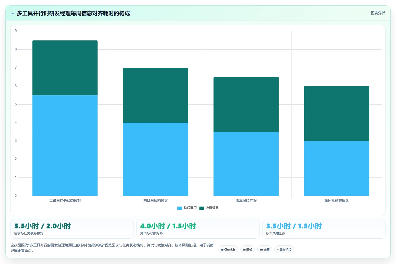Click the 测试与缺陷对齐 axis label
This screenshot has width=396, height=264.
(x=156, y=201)
